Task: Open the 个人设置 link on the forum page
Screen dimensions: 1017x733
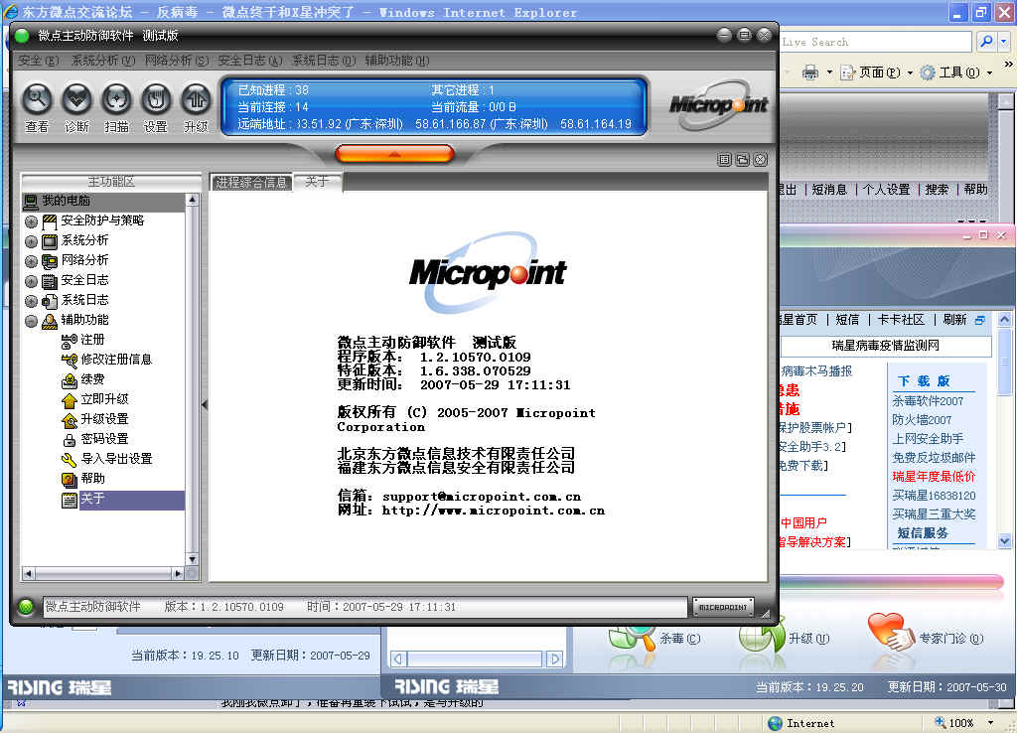Action: 887,190
